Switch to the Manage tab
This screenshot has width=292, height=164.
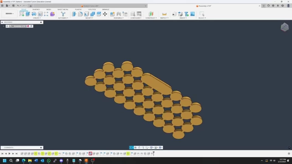pos(105,9)
